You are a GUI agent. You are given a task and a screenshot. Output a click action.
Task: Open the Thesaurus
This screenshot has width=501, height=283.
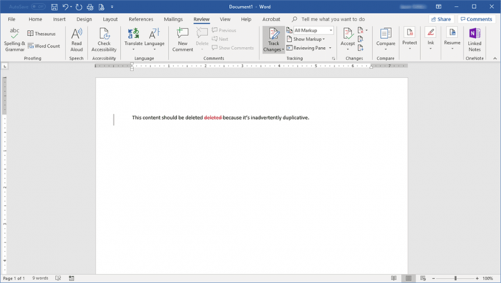(41, 34)
